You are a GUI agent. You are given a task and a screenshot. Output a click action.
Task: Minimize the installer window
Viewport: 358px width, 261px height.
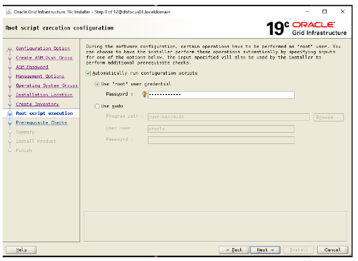coord(307,12)
